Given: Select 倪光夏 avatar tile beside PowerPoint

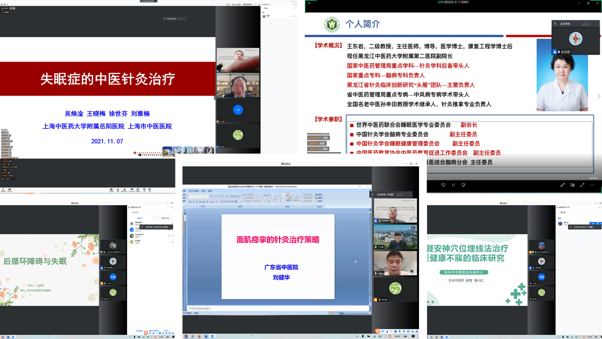Looking at the screenshot, I should point(396,289).
